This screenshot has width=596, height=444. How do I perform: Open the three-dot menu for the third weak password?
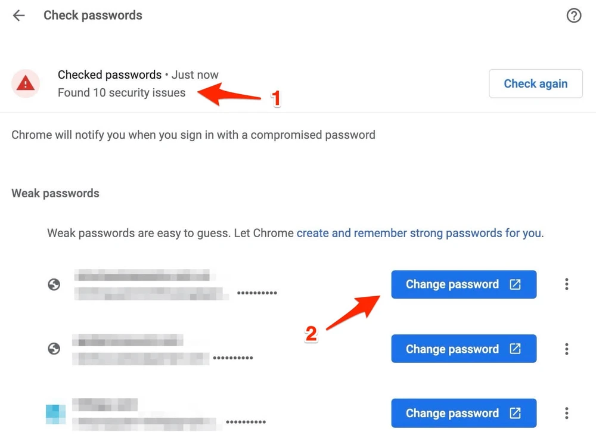(x=566, y=413)
